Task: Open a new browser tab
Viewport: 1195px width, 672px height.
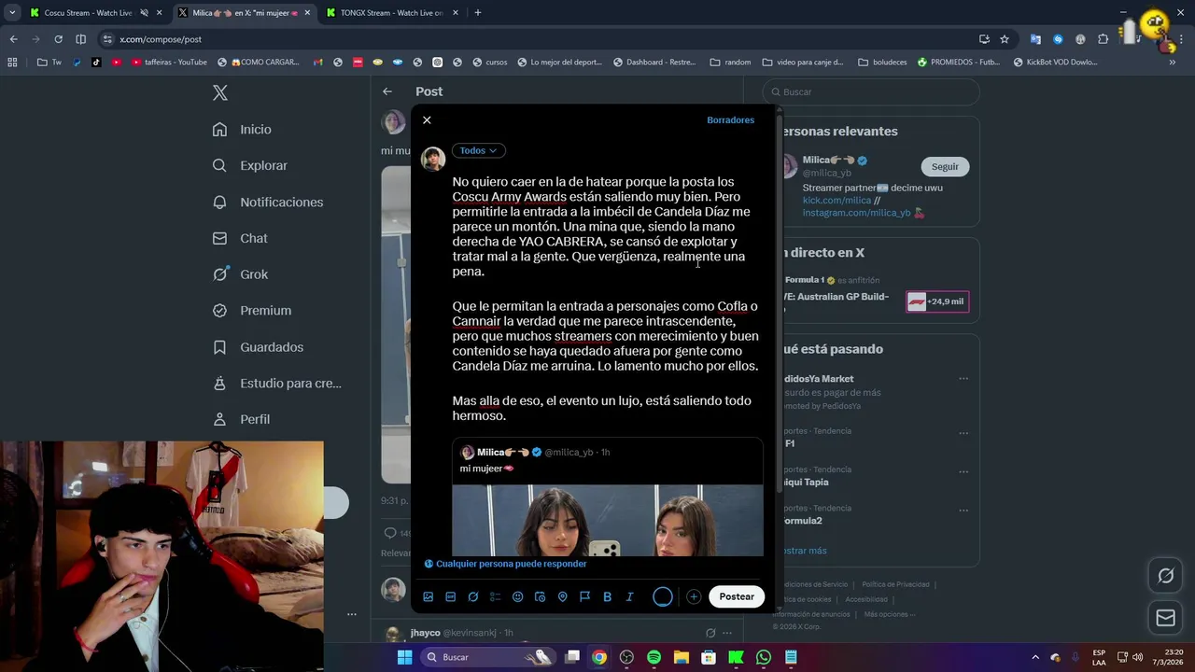Action: (478, 13)
